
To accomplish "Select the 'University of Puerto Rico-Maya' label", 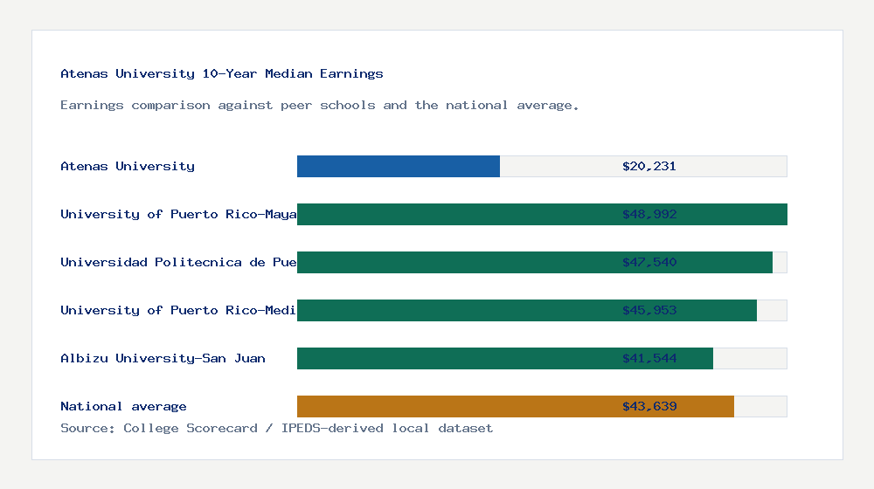I will 178,215.
